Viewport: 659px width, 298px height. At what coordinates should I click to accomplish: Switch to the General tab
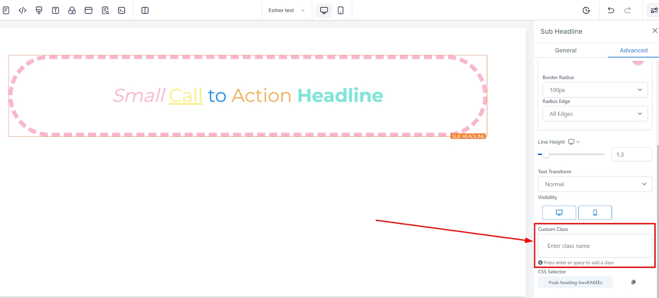click(x=566, y=50)
